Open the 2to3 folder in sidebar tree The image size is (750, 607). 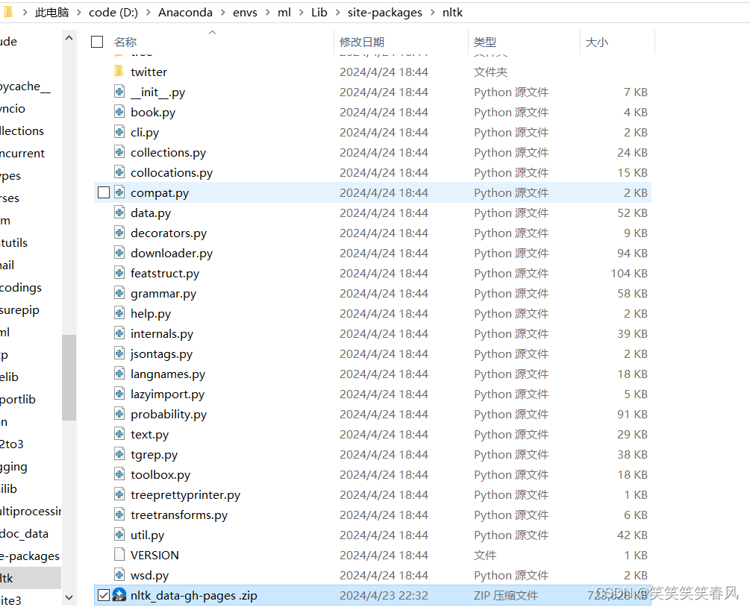pyautogui.click(x=12, y=444)
